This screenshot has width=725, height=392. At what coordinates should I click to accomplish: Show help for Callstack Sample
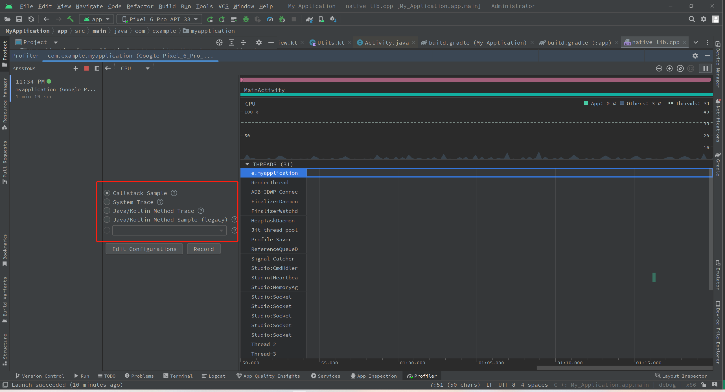click(x=174, y=193)
